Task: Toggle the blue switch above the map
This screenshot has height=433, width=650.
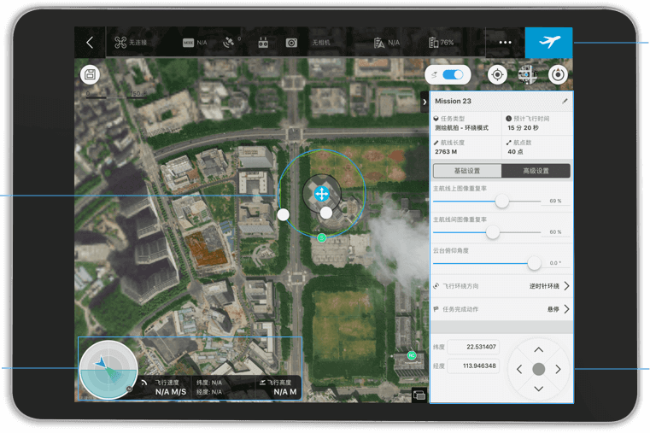Action: tap(453, 75)
